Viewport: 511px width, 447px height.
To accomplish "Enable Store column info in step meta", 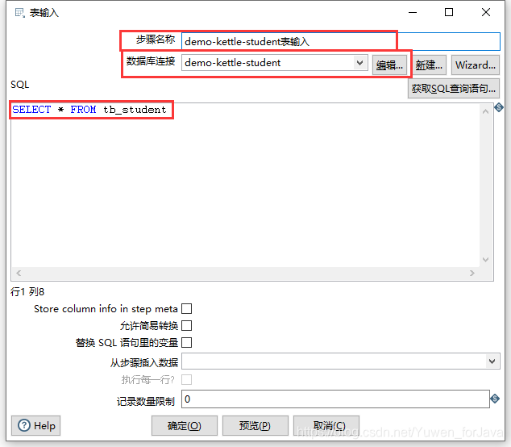I will point(187,309).
